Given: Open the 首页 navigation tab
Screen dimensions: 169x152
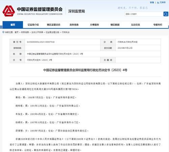Looking at the screenshot, I should pos(13,25).
